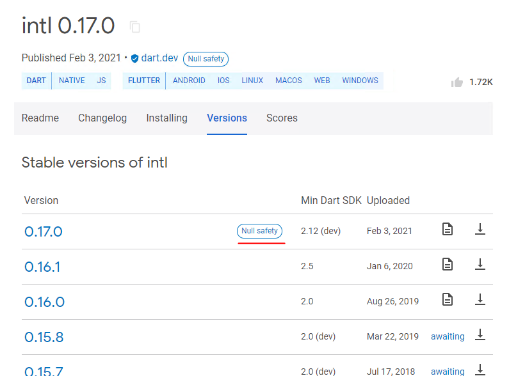Open version 0.16.0 link
The height and width of the screenshot is (376, 509).
(x=44, y=302)
